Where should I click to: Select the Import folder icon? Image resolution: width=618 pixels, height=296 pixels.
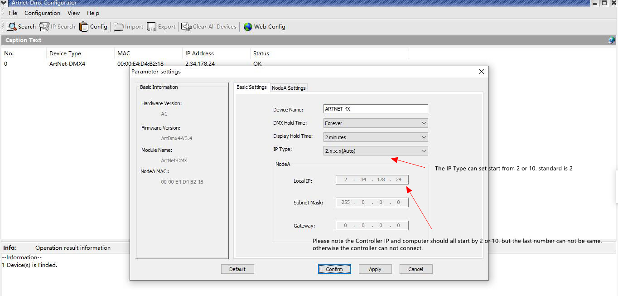[x=119, y=27]
